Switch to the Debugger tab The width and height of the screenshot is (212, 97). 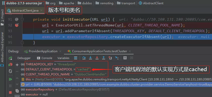[x=24, y=58]
